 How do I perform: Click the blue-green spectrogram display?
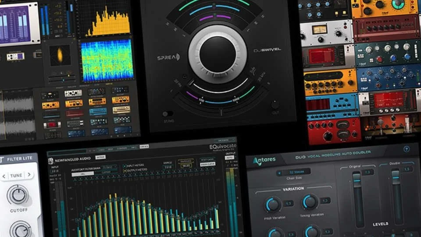point(107,60)
